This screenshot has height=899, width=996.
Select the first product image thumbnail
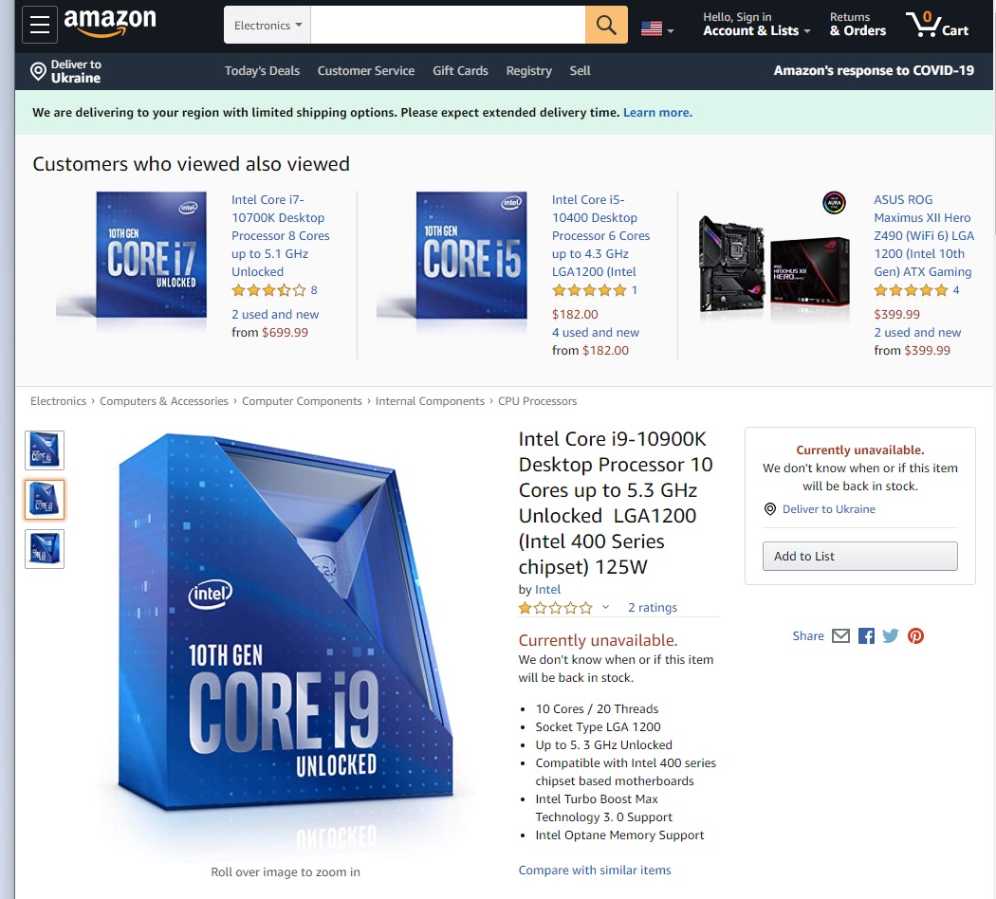click(45, 450)
